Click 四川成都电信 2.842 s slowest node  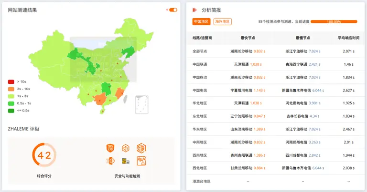(303, 155)
